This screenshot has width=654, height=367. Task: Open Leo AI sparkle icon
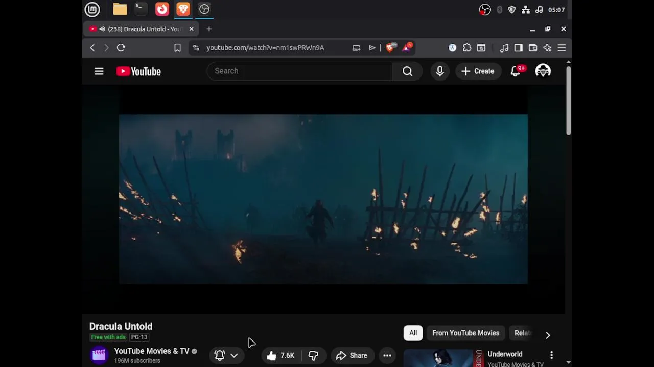547,48
